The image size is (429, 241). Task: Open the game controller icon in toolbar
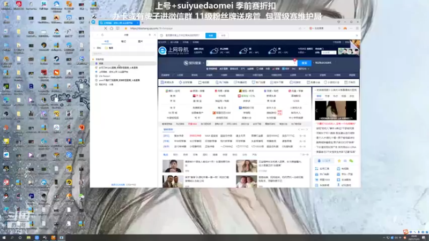click(x=345, y=28)
